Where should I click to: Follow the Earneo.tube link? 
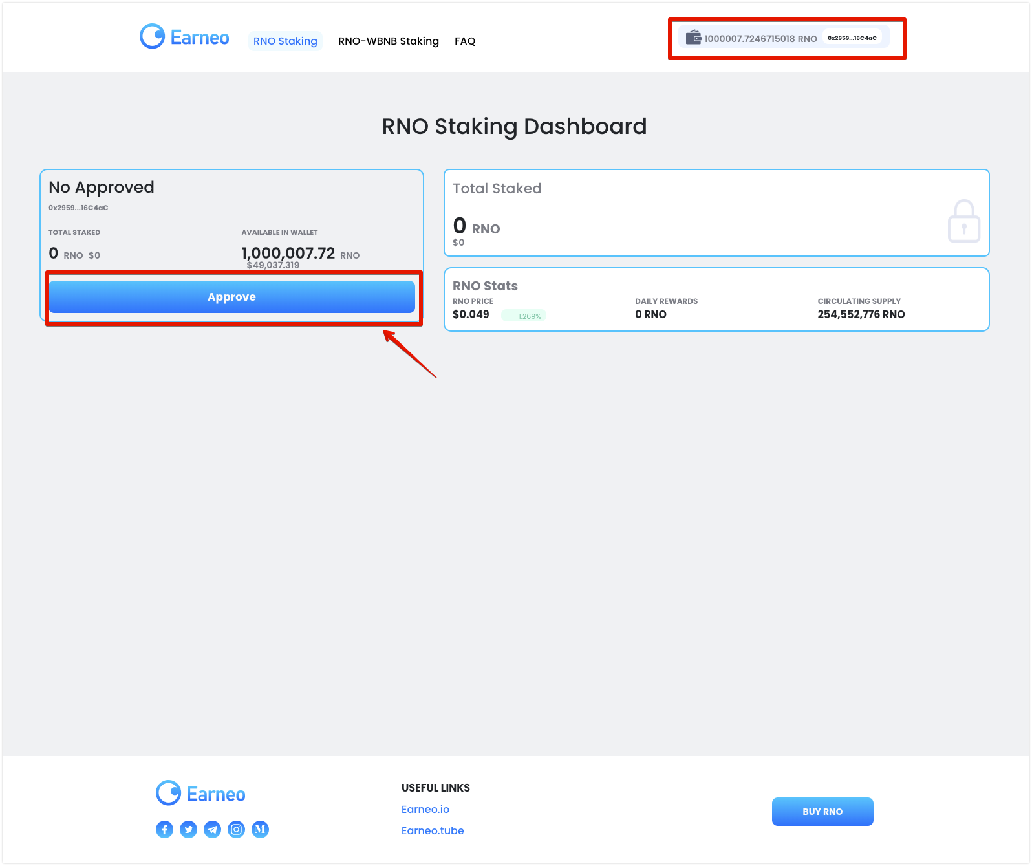(x=433, y=831)
